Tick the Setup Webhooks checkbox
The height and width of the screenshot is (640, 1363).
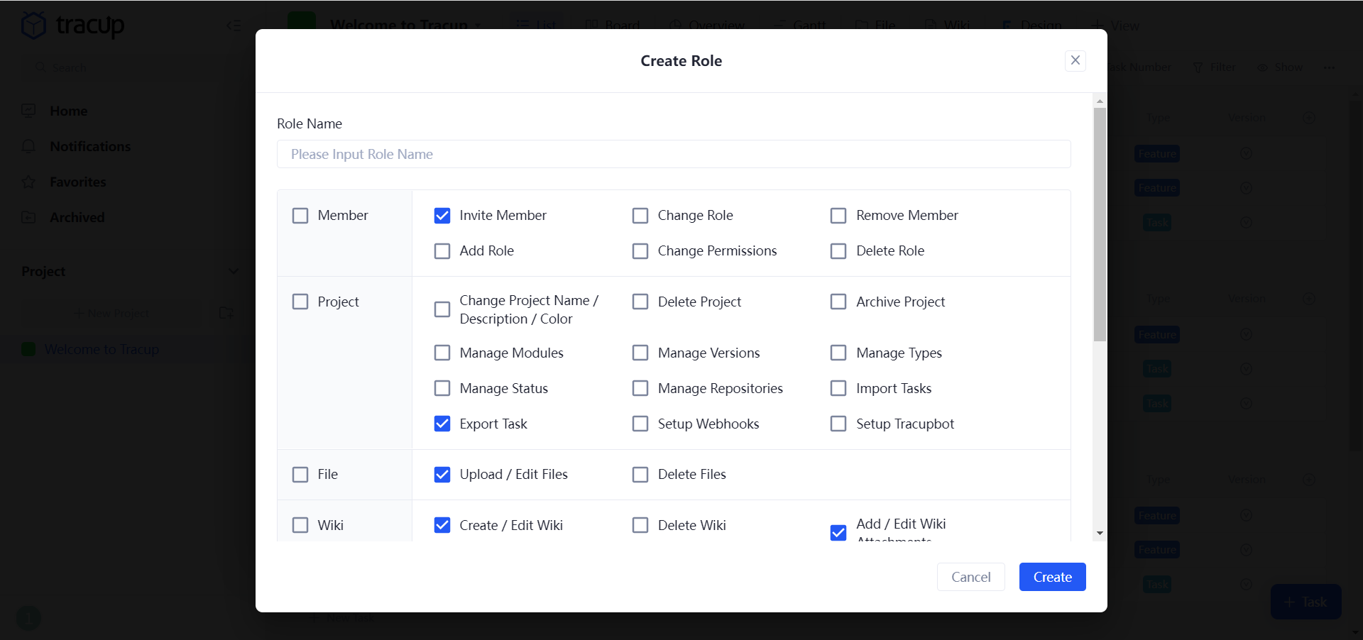pyautogui.click(x=640, y=424)
